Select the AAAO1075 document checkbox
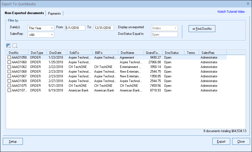 (x=9, y=86)
